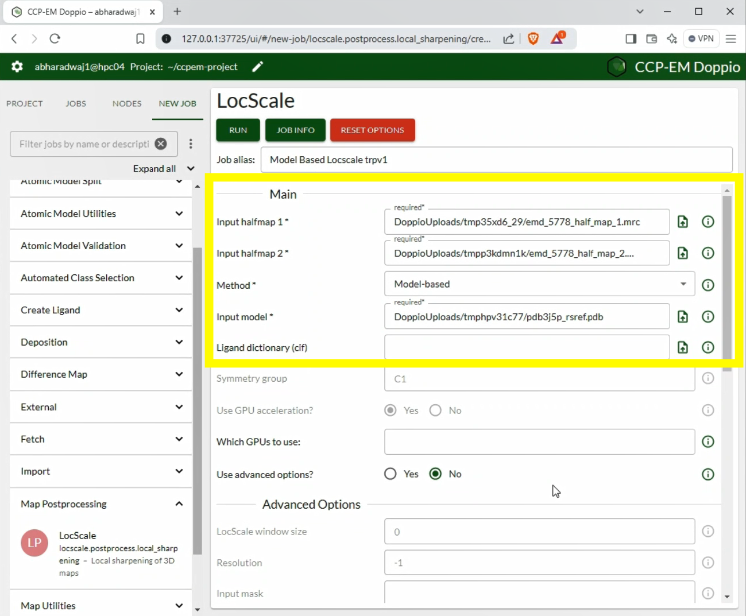Click the CCP-EM Doppio logo icon
The image size is (746, 616).
(x=617, y=67)
